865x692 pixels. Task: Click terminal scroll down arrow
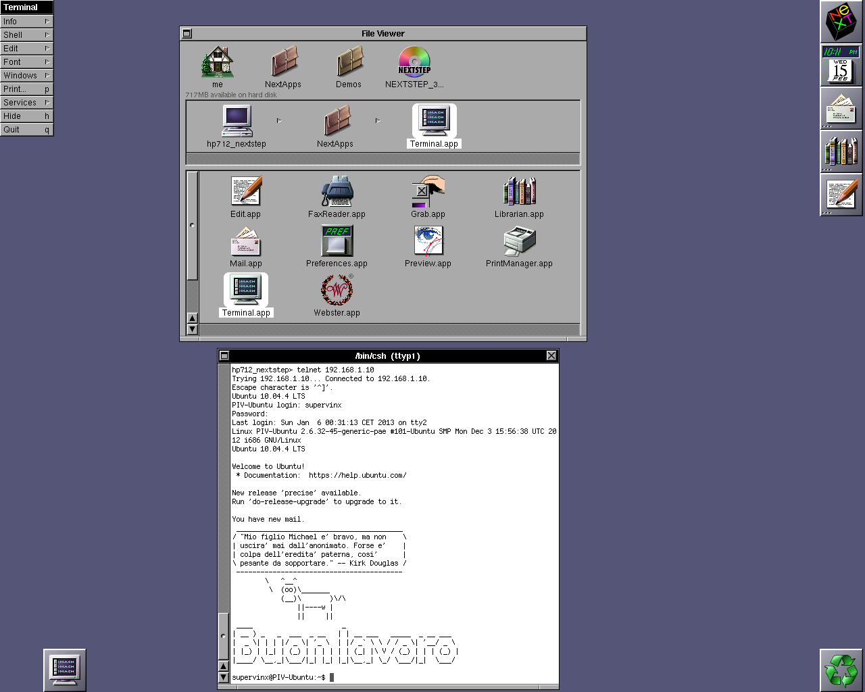tap(224, 677)
